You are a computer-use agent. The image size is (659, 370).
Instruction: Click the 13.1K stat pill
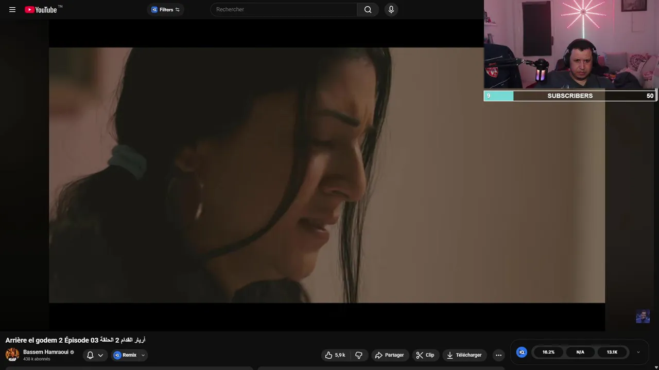click(x=612, y=352)
